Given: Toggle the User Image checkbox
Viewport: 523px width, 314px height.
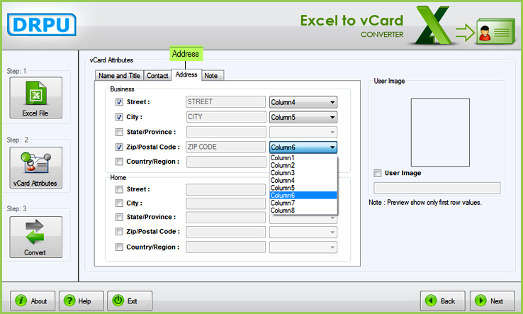Looking at the screenshot, I should pyautogui.click(x=377, y=173).
